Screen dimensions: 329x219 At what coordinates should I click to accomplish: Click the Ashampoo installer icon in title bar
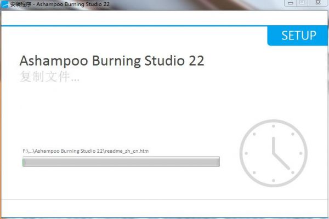pyautogui.click(x=4, y=4)
